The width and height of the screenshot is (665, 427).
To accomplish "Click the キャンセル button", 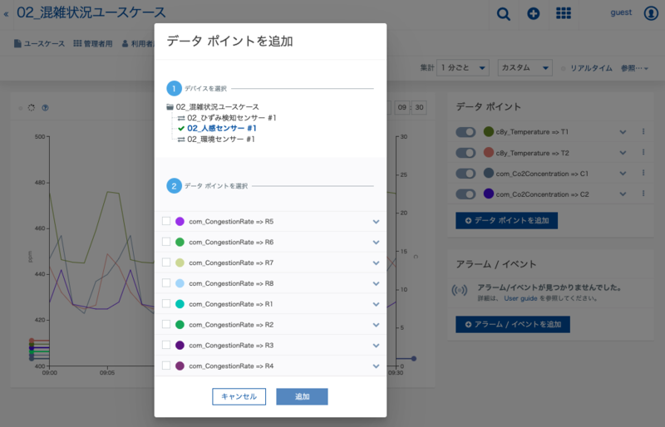I will tap(239, 396).
